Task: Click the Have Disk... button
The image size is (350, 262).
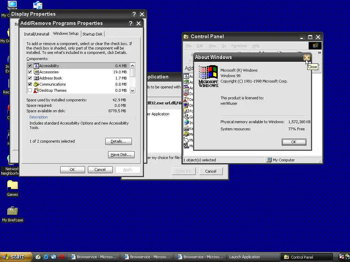Action: tap(121, 155)
